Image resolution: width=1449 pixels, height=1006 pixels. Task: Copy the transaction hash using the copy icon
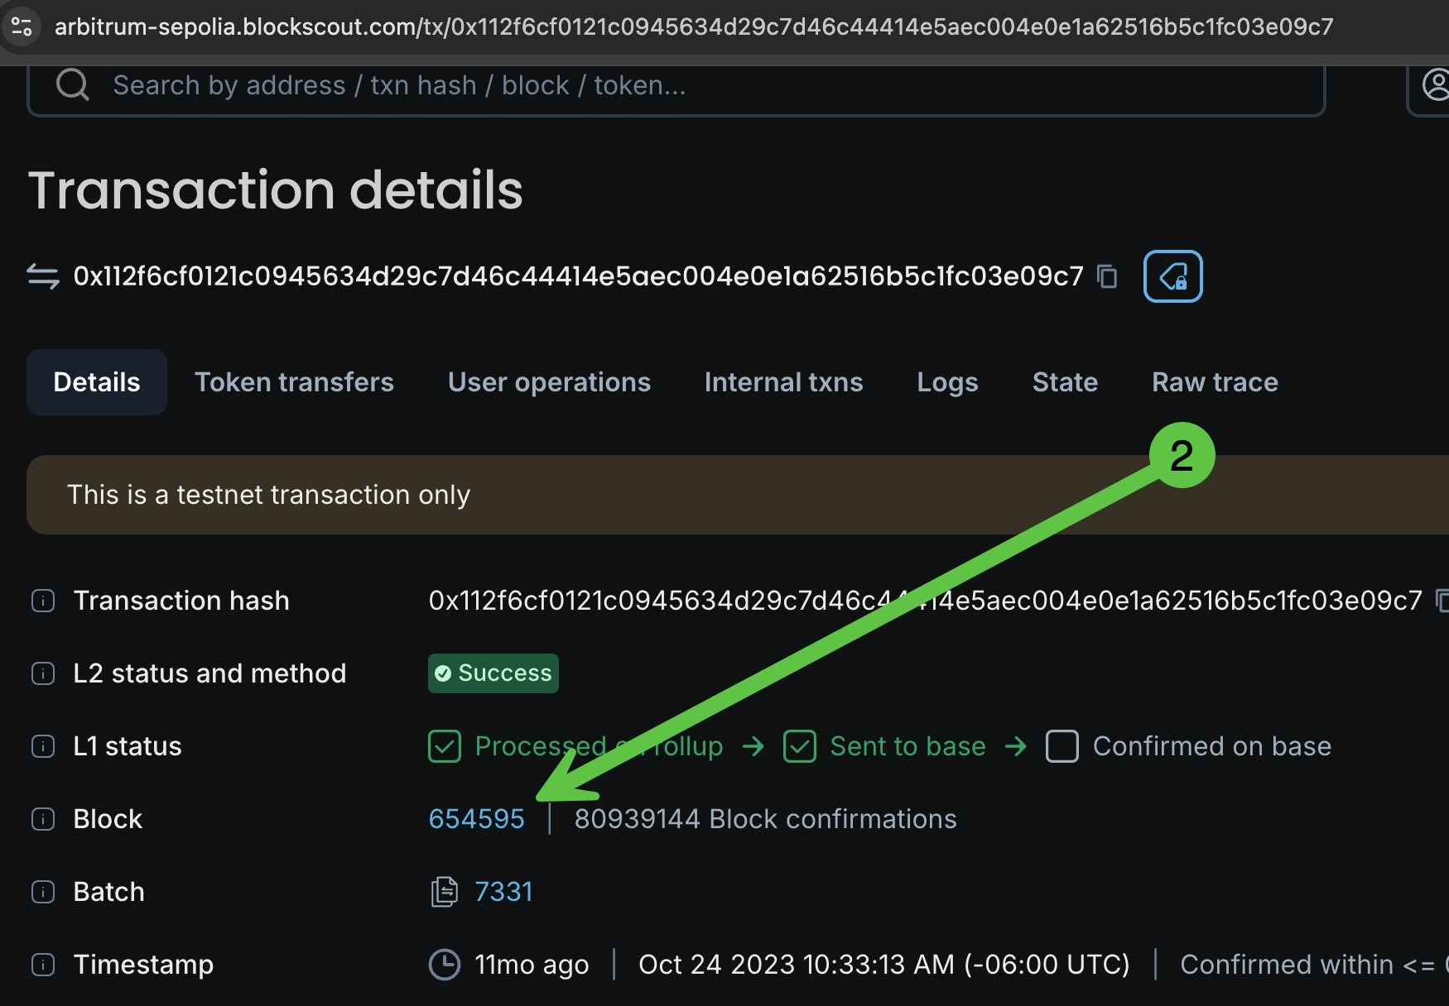coord(1108,276)
